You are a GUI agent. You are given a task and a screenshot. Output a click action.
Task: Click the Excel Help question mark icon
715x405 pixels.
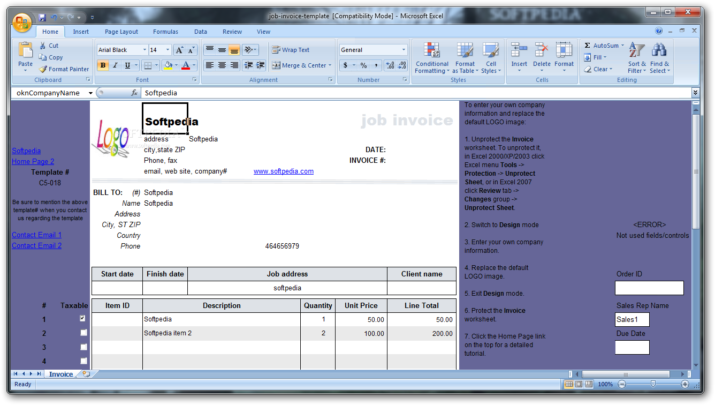(x=659, y=31)
